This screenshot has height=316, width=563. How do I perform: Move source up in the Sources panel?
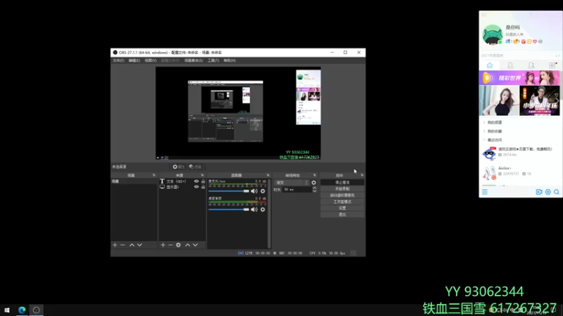(187, 245)
